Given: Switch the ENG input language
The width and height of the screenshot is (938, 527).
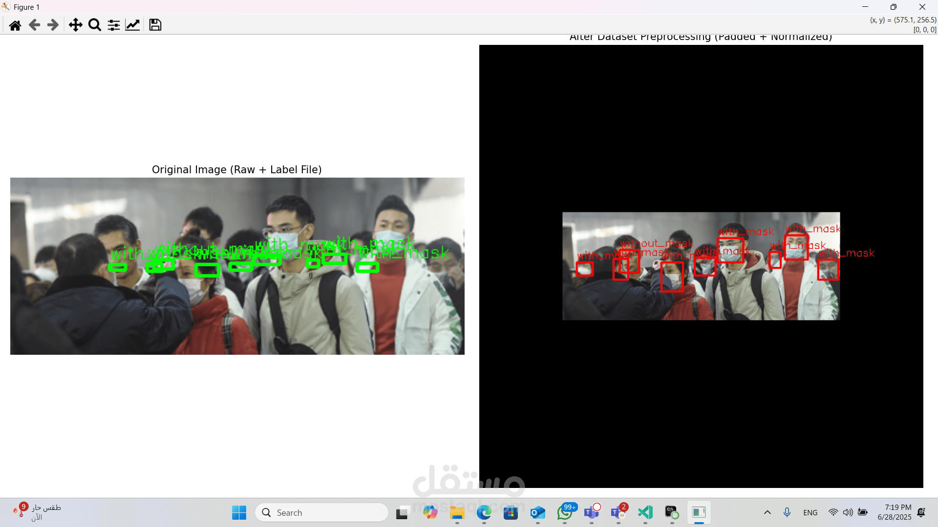Looking at the screenshot, I should [x=810, y=512].
